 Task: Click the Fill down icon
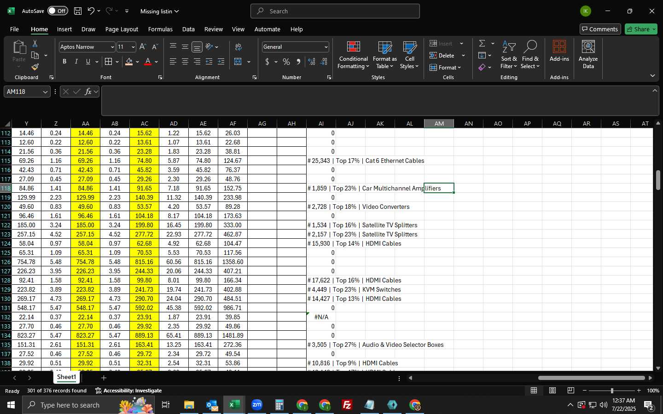tap(482, 55)
